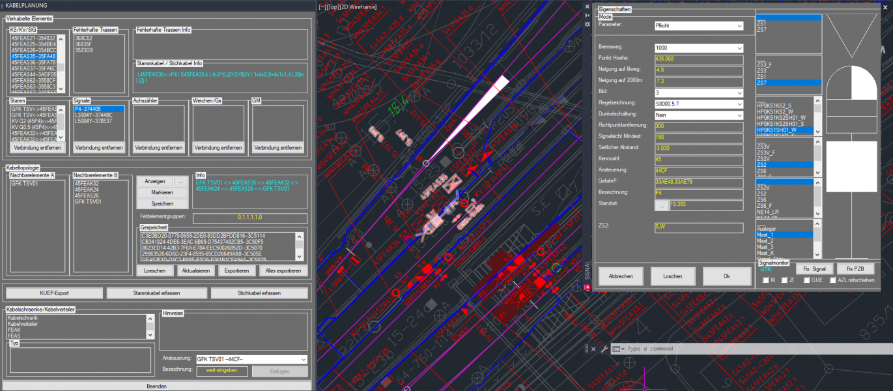
Task: Click the SIGNAL palette auto-hide icon
Action: [x=588, y=15]
